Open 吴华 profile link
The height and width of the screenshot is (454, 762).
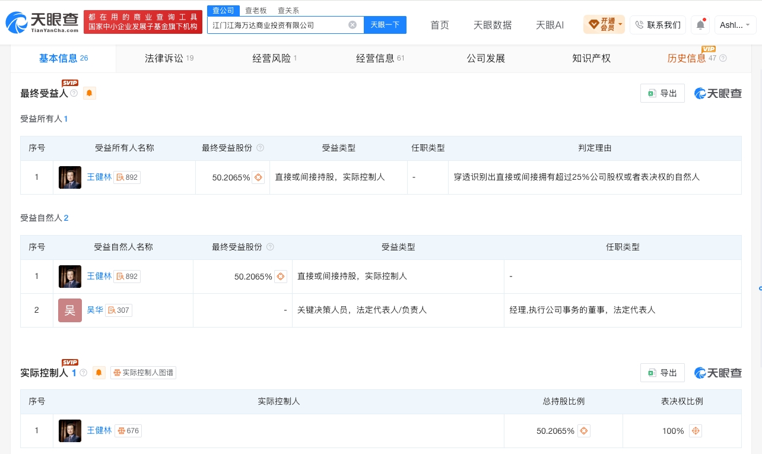coord(95,310)
